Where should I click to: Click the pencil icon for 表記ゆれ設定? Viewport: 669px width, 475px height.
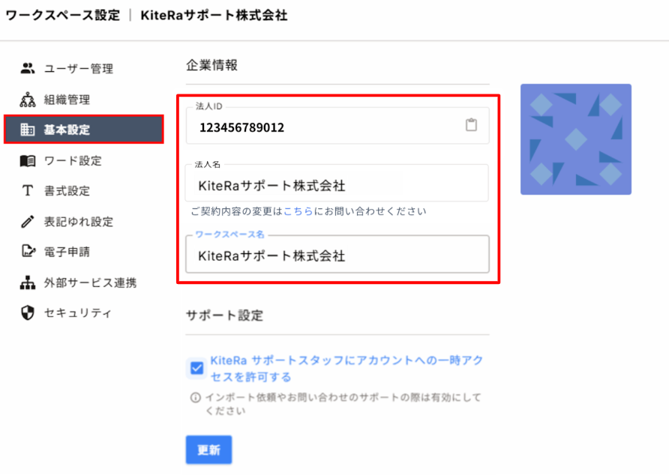[28, 222]
